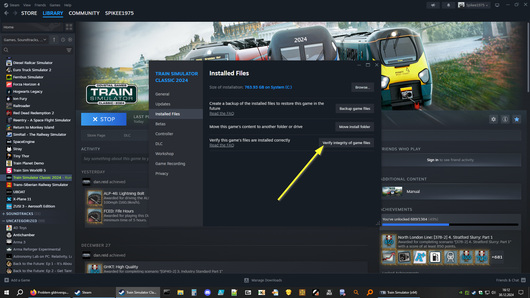Open 7-Zip from the taskbar

pos(248,292)
